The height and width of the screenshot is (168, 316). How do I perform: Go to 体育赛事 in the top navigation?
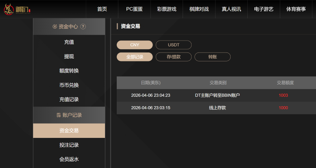[296, 9]
